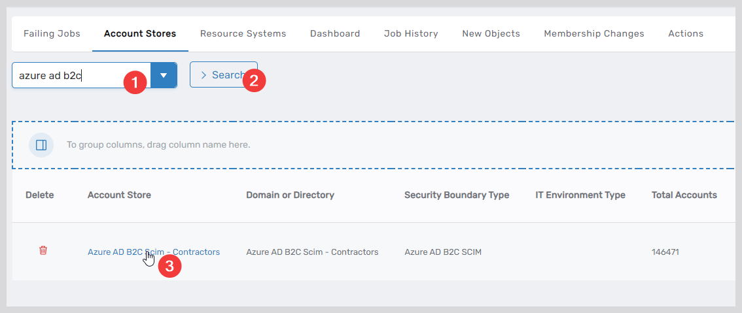Select the Actions tab

point(685,33)
